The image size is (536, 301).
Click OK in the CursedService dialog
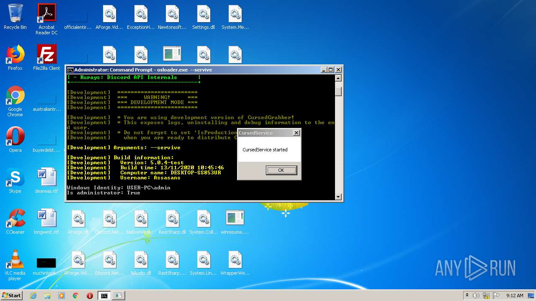click(x=281, y=170)
